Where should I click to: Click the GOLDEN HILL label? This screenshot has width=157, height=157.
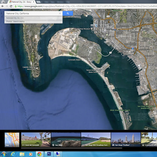pos(124,26)
